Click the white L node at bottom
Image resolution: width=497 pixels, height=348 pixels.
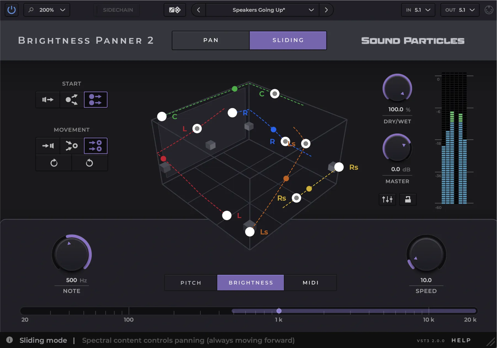click(x=227, y=215)
